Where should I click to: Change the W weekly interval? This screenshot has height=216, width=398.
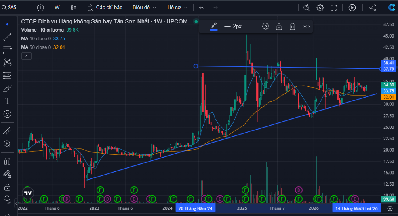[57, 8]
